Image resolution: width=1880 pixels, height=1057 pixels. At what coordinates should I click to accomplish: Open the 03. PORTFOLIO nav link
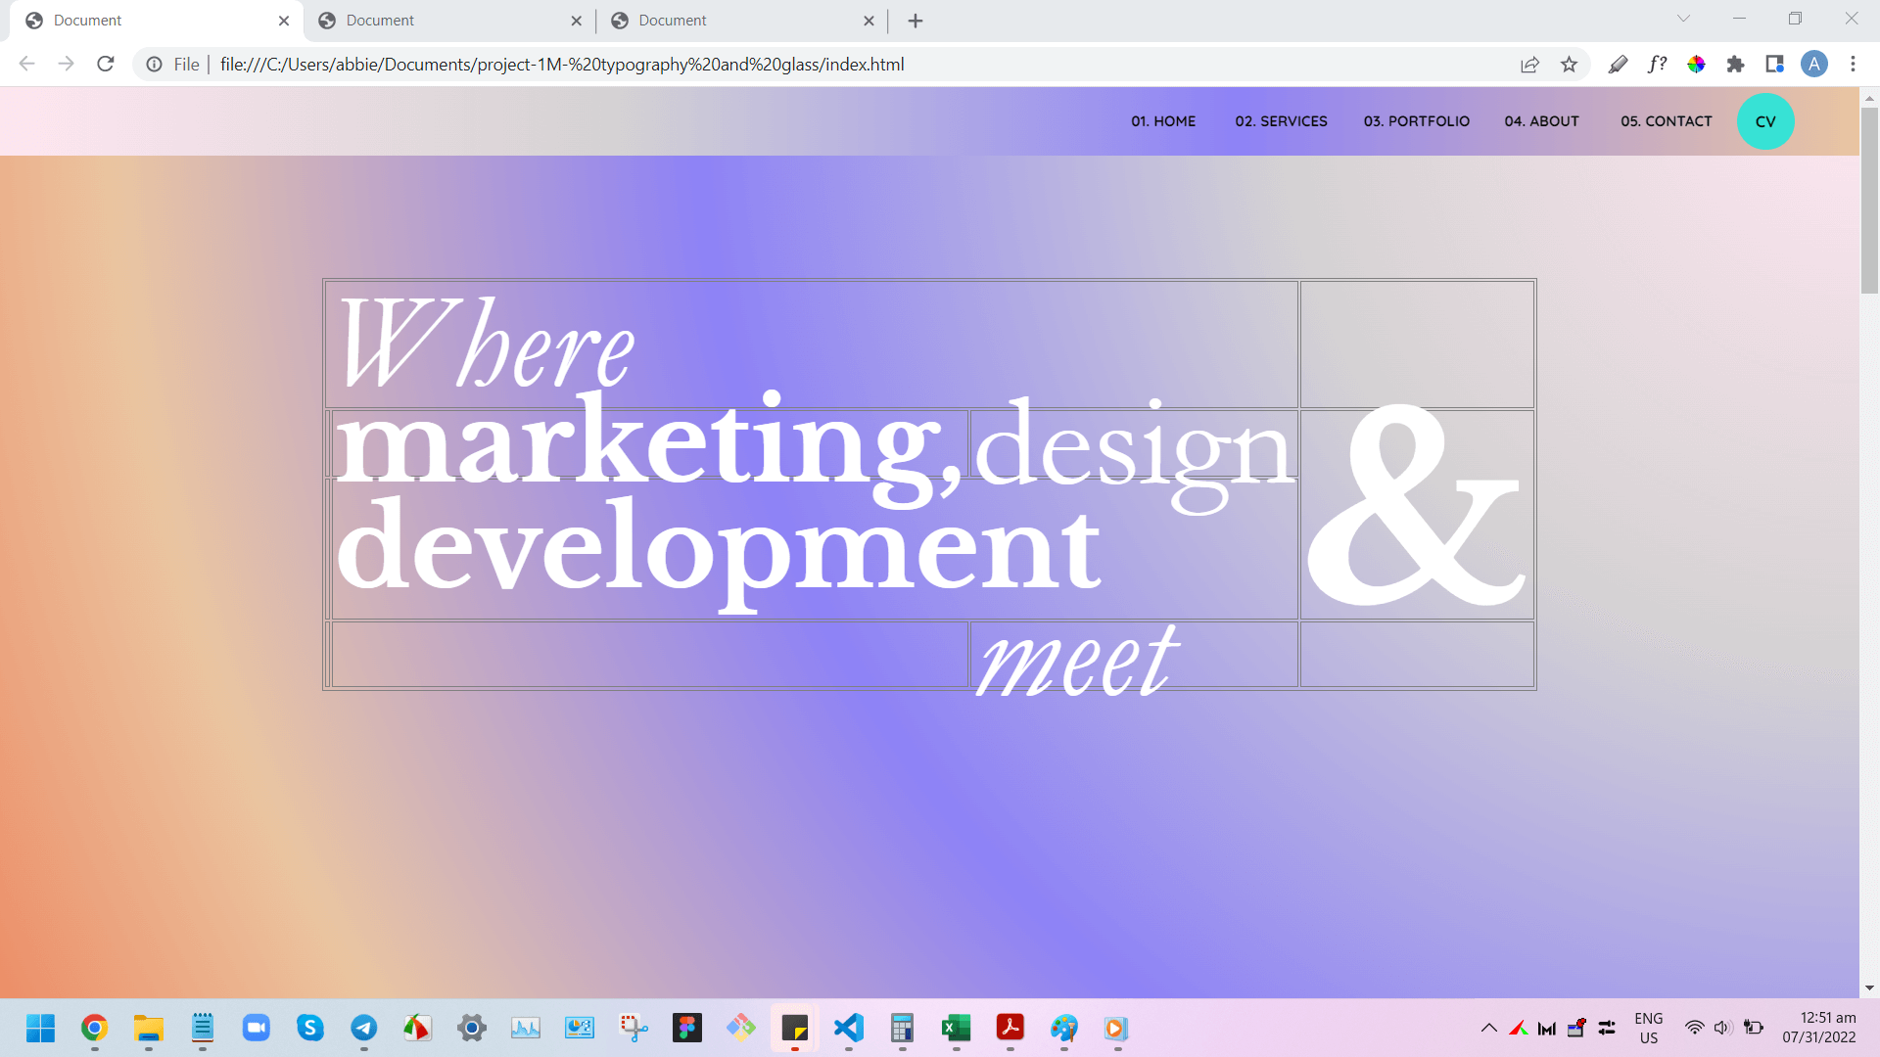tap(1416, 121)
